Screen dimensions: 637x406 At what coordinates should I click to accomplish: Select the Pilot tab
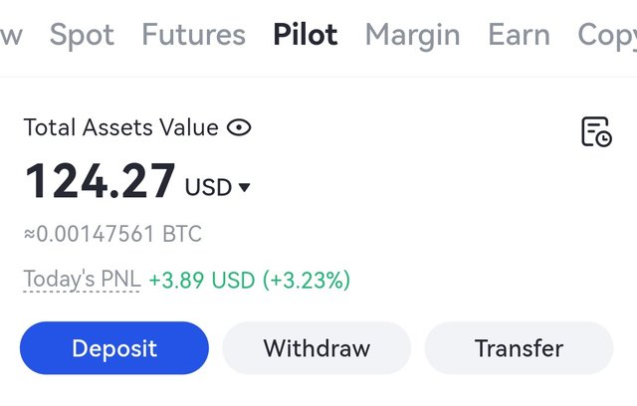(306, 35)
